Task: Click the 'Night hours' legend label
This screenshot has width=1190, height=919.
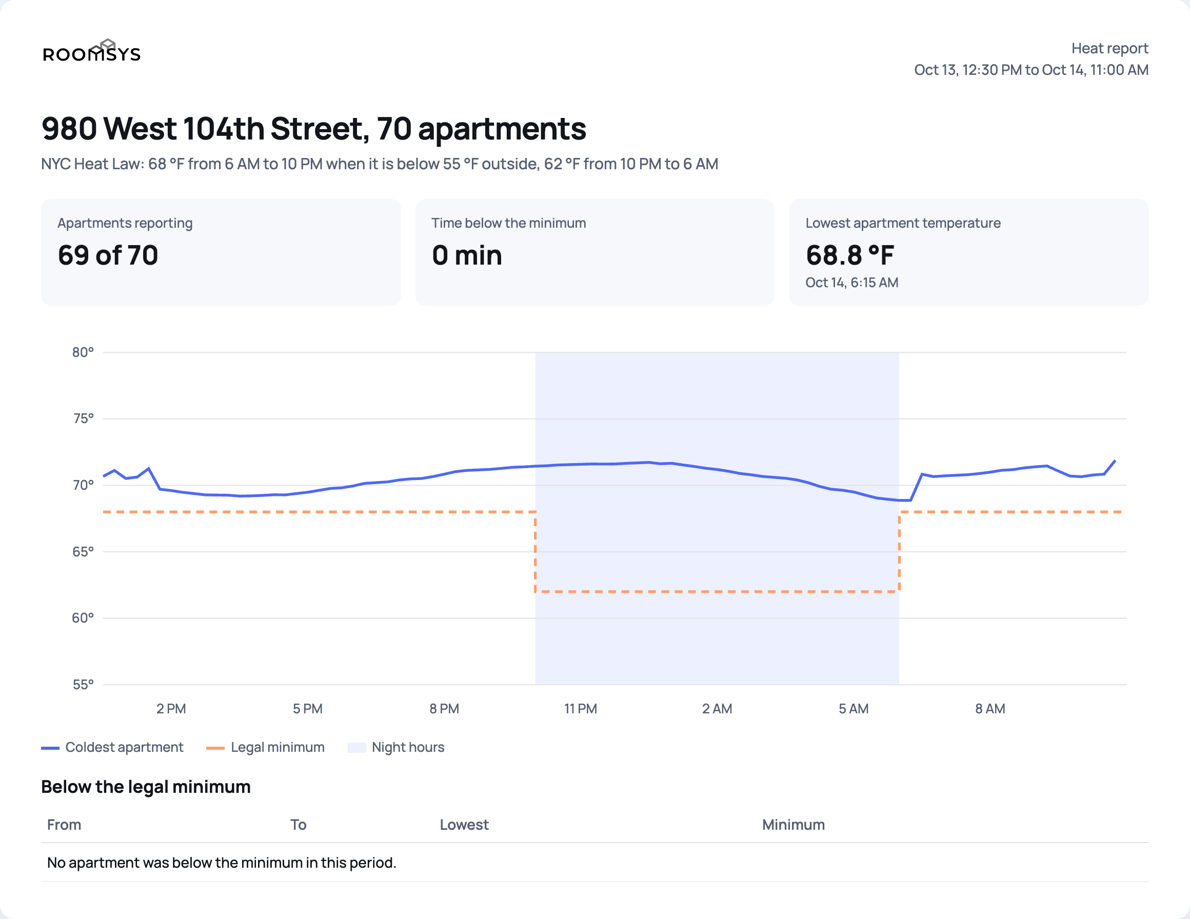Action: pos(408,747)
